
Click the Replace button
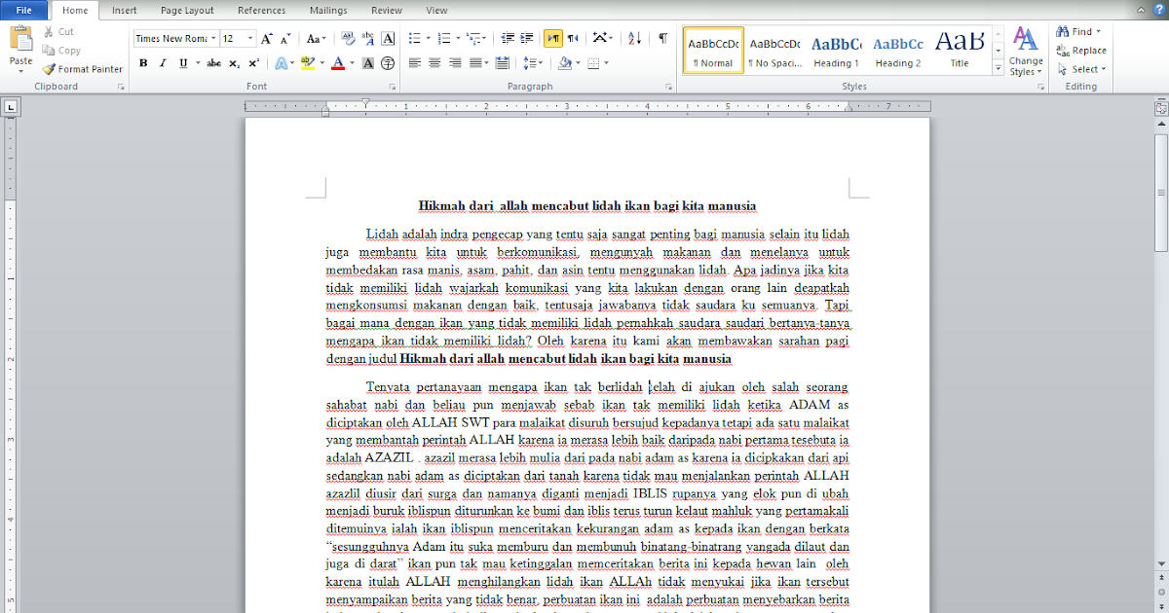coord(1082,51)
